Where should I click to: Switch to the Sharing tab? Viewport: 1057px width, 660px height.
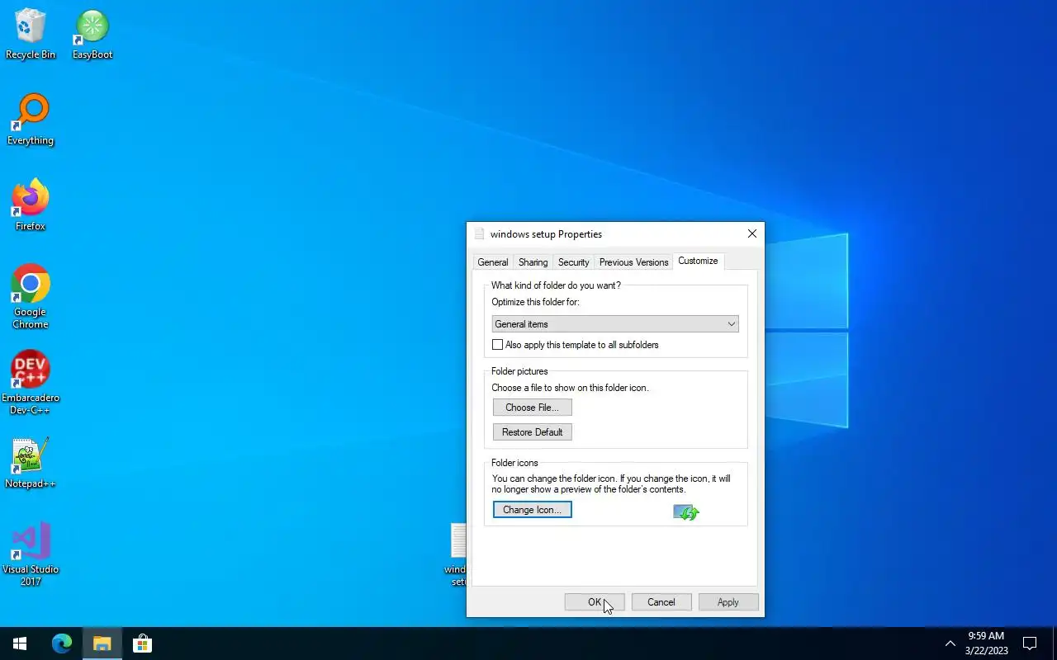click(x=533, y=262)
